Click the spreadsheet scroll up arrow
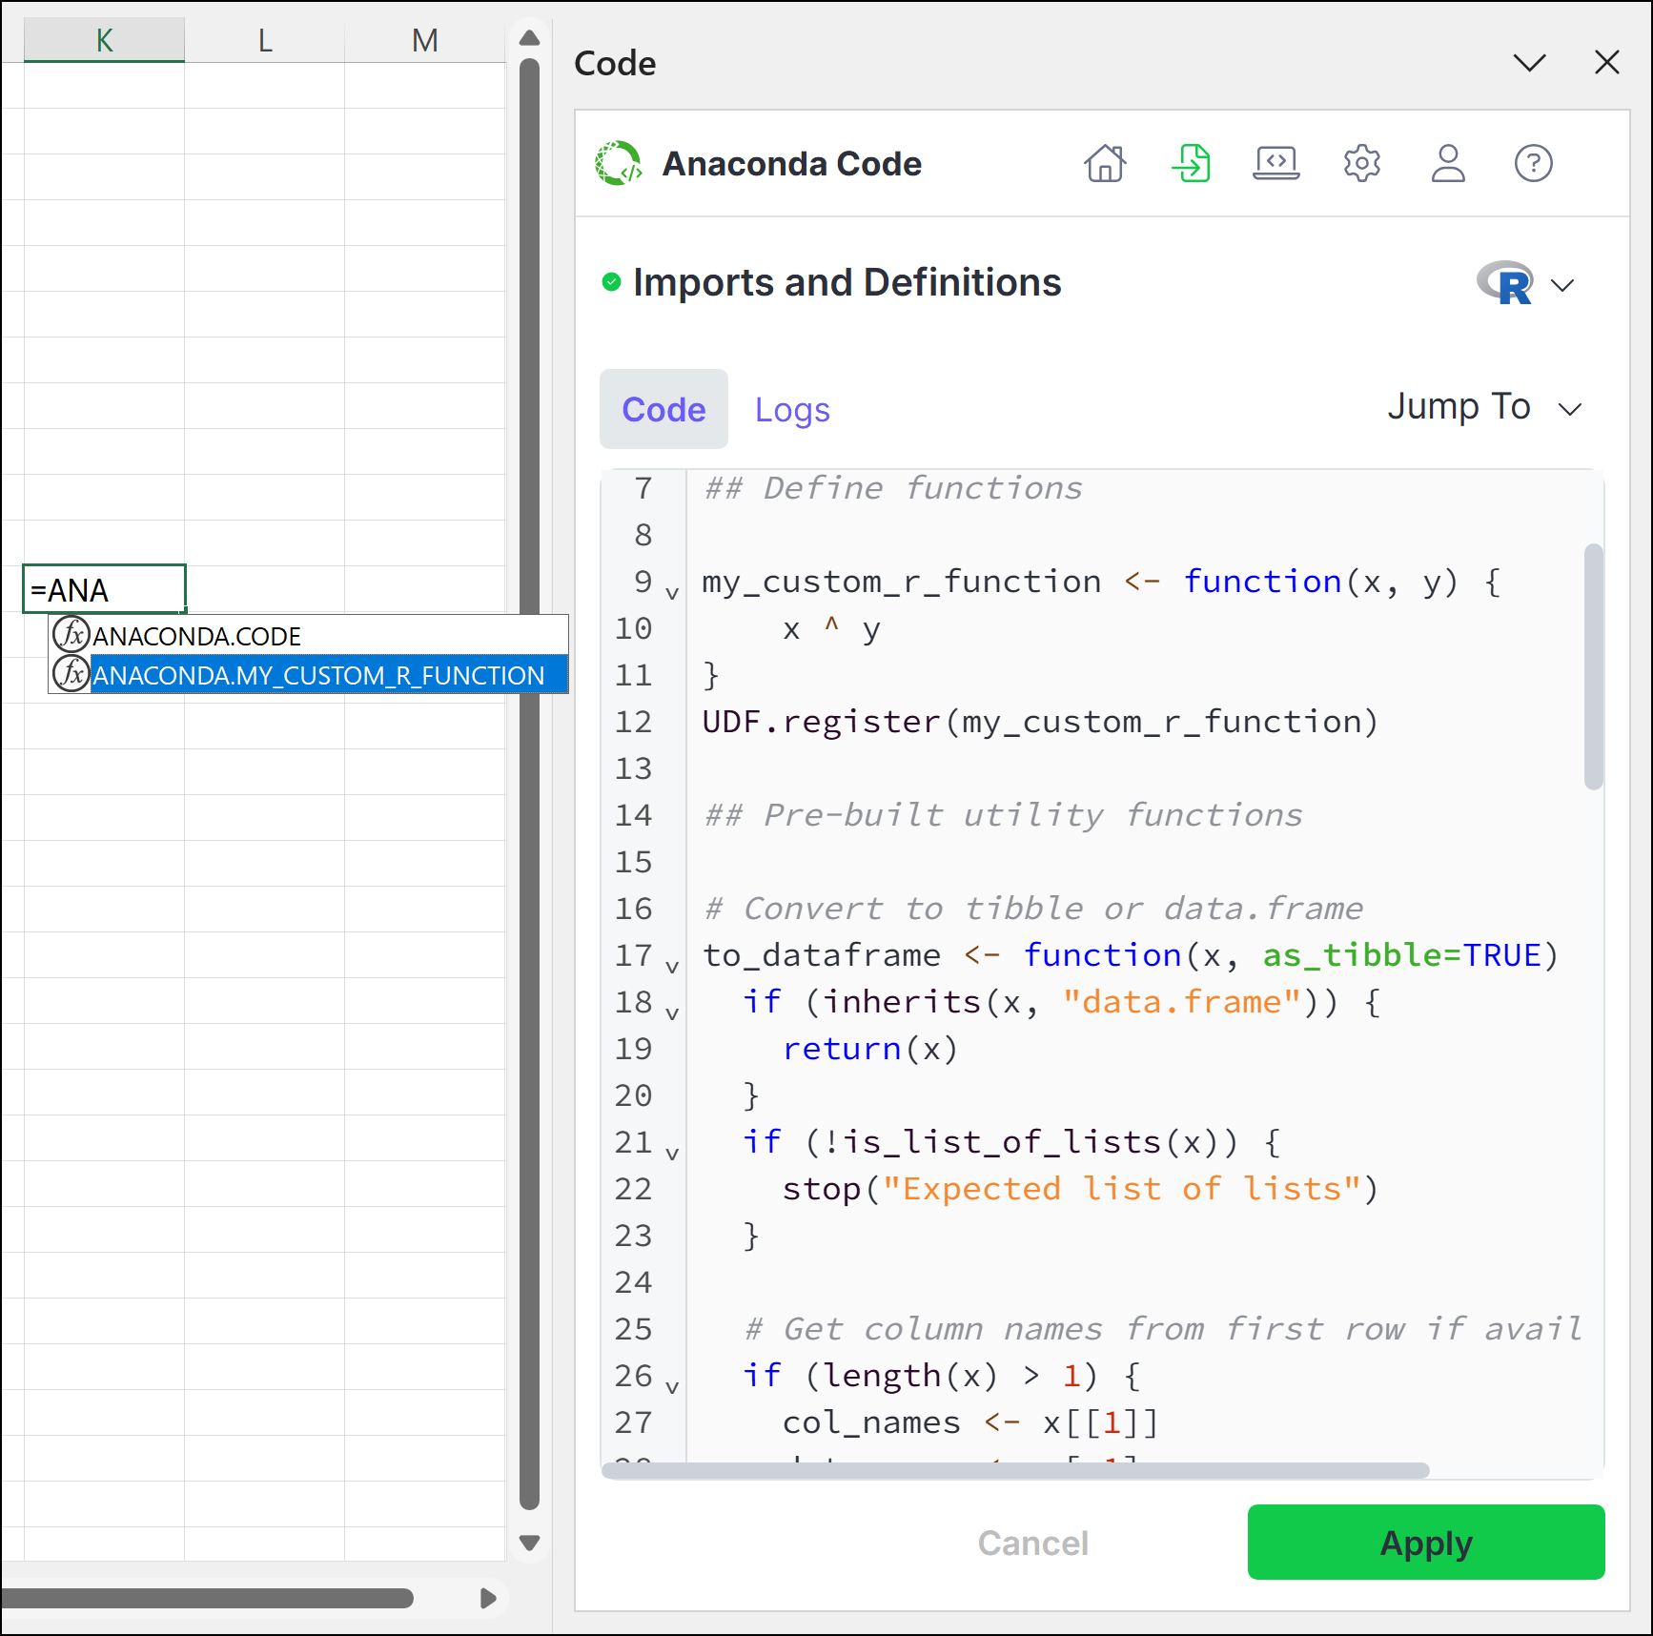Viewport: 1653px width, 1636px height. pyautogui.click(x=530, y=38)
